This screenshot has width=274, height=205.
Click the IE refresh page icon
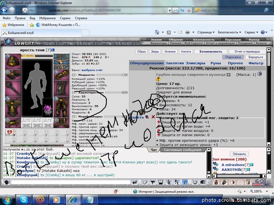(x=182, y=10)
